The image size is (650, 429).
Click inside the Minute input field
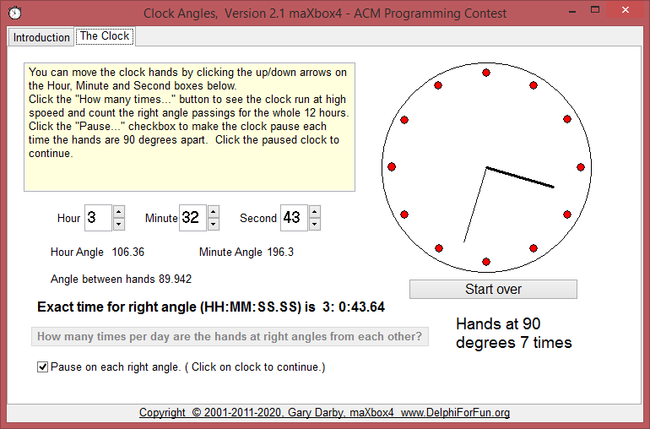pos(192,218)
